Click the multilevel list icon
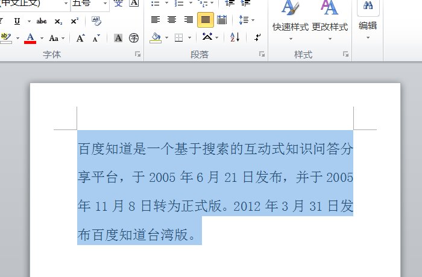 [203, 3]
